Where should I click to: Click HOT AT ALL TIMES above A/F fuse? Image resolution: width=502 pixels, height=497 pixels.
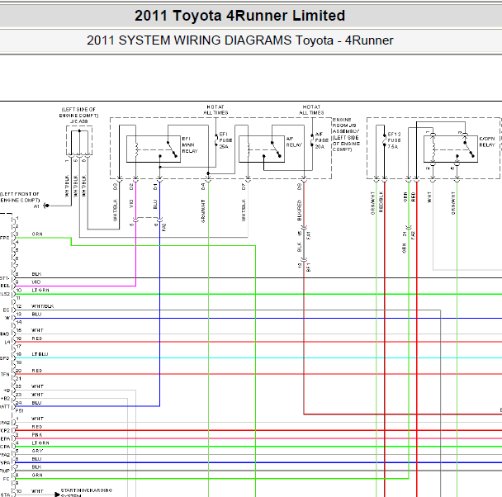coord(311,110)
